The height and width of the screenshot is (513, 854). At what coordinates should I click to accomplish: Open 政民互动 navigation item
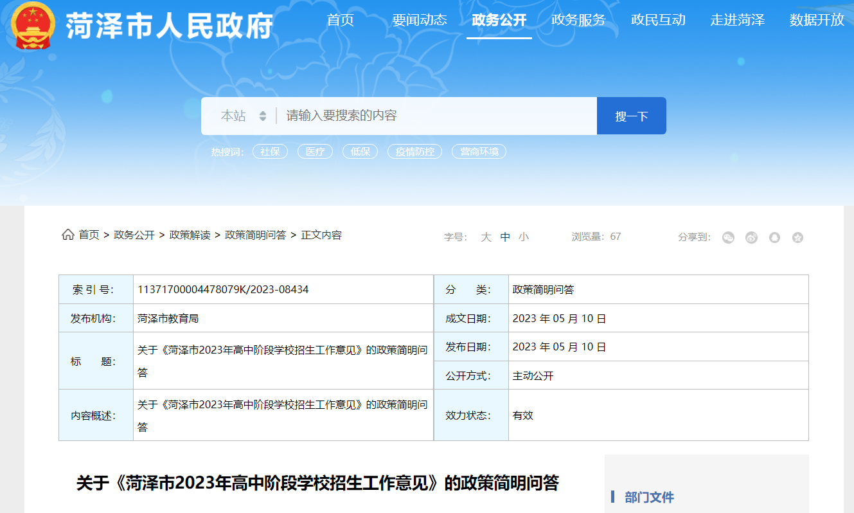658,20
